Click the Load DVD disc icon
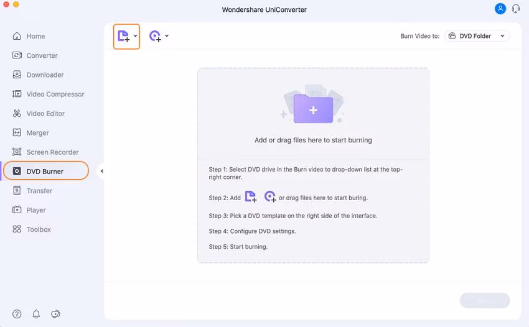The height and width of the screenshot is (327, 529). [x=155, y=35]
